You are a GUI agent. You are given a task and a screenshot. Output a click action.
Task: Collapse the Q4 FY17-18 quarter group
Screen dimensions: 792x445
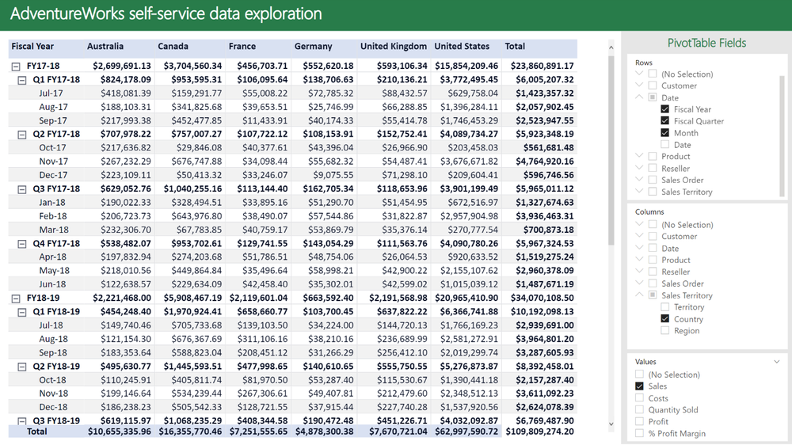pyautogui.click(x=21, y=243)
